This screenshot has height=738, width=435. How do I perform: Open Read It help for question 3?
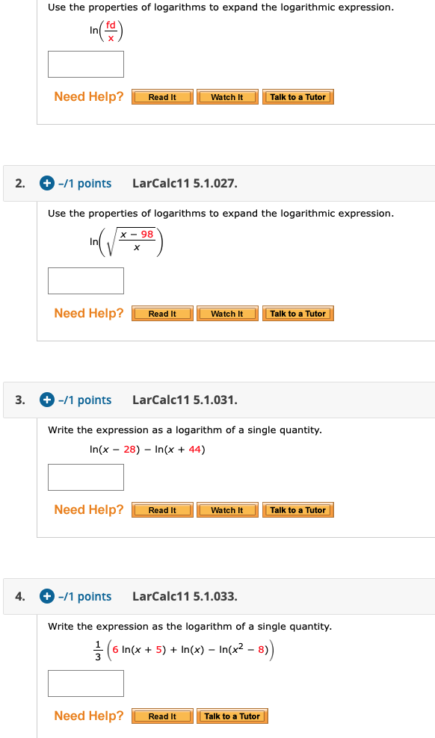tap(162, 509)
